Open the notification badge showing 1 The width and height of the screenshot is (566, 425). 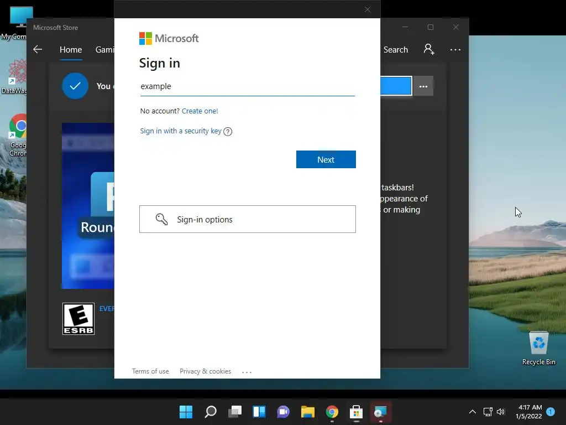[551, 412]
